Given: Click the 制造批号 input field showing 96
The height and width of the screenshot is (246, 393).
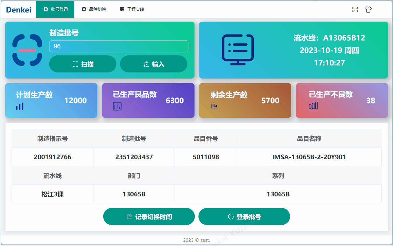Looking at the screenshot, I should click(118, 46).
